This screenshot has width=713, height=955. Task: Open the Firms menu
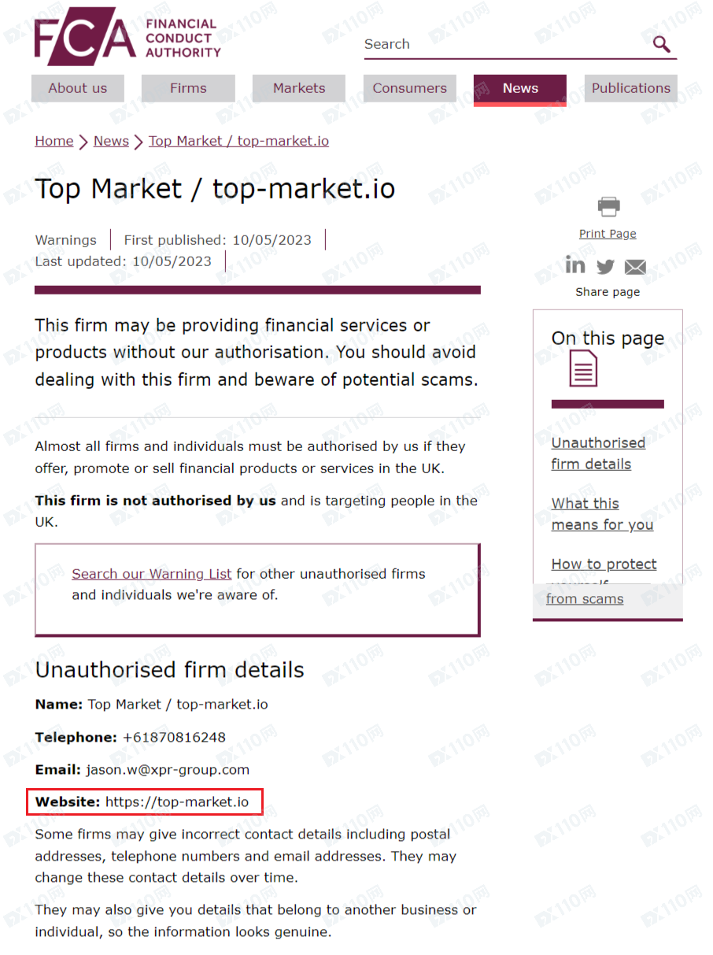point(188,88)
